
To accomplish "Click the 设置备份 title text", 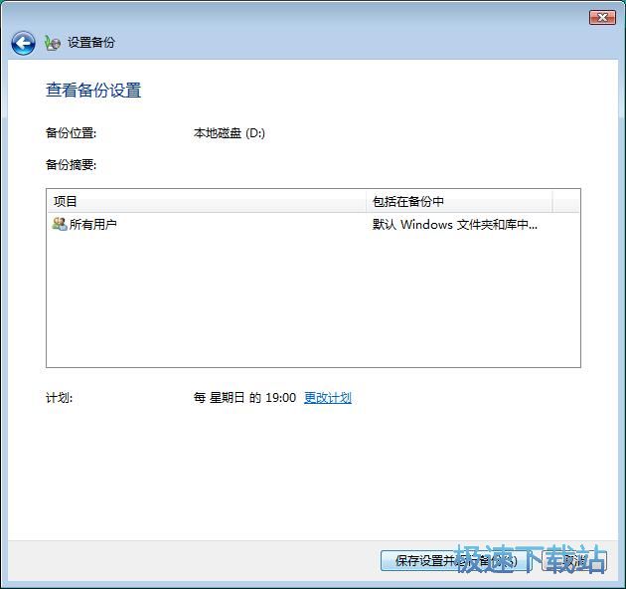I will 91,43.
